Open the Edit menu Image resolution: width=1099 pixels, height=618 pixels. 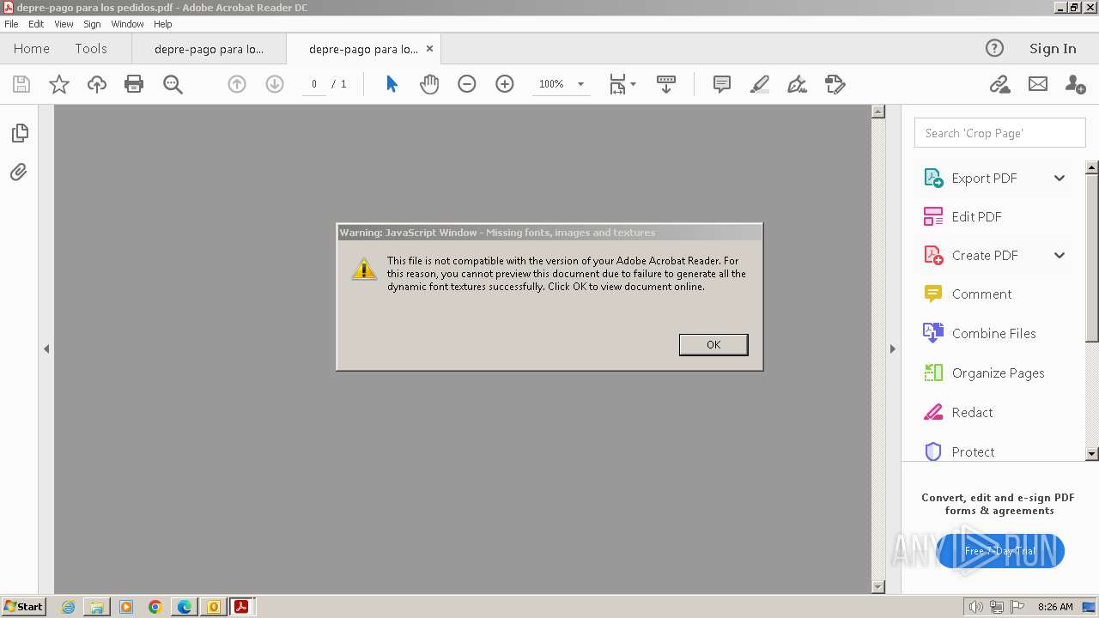coord(36,24)
